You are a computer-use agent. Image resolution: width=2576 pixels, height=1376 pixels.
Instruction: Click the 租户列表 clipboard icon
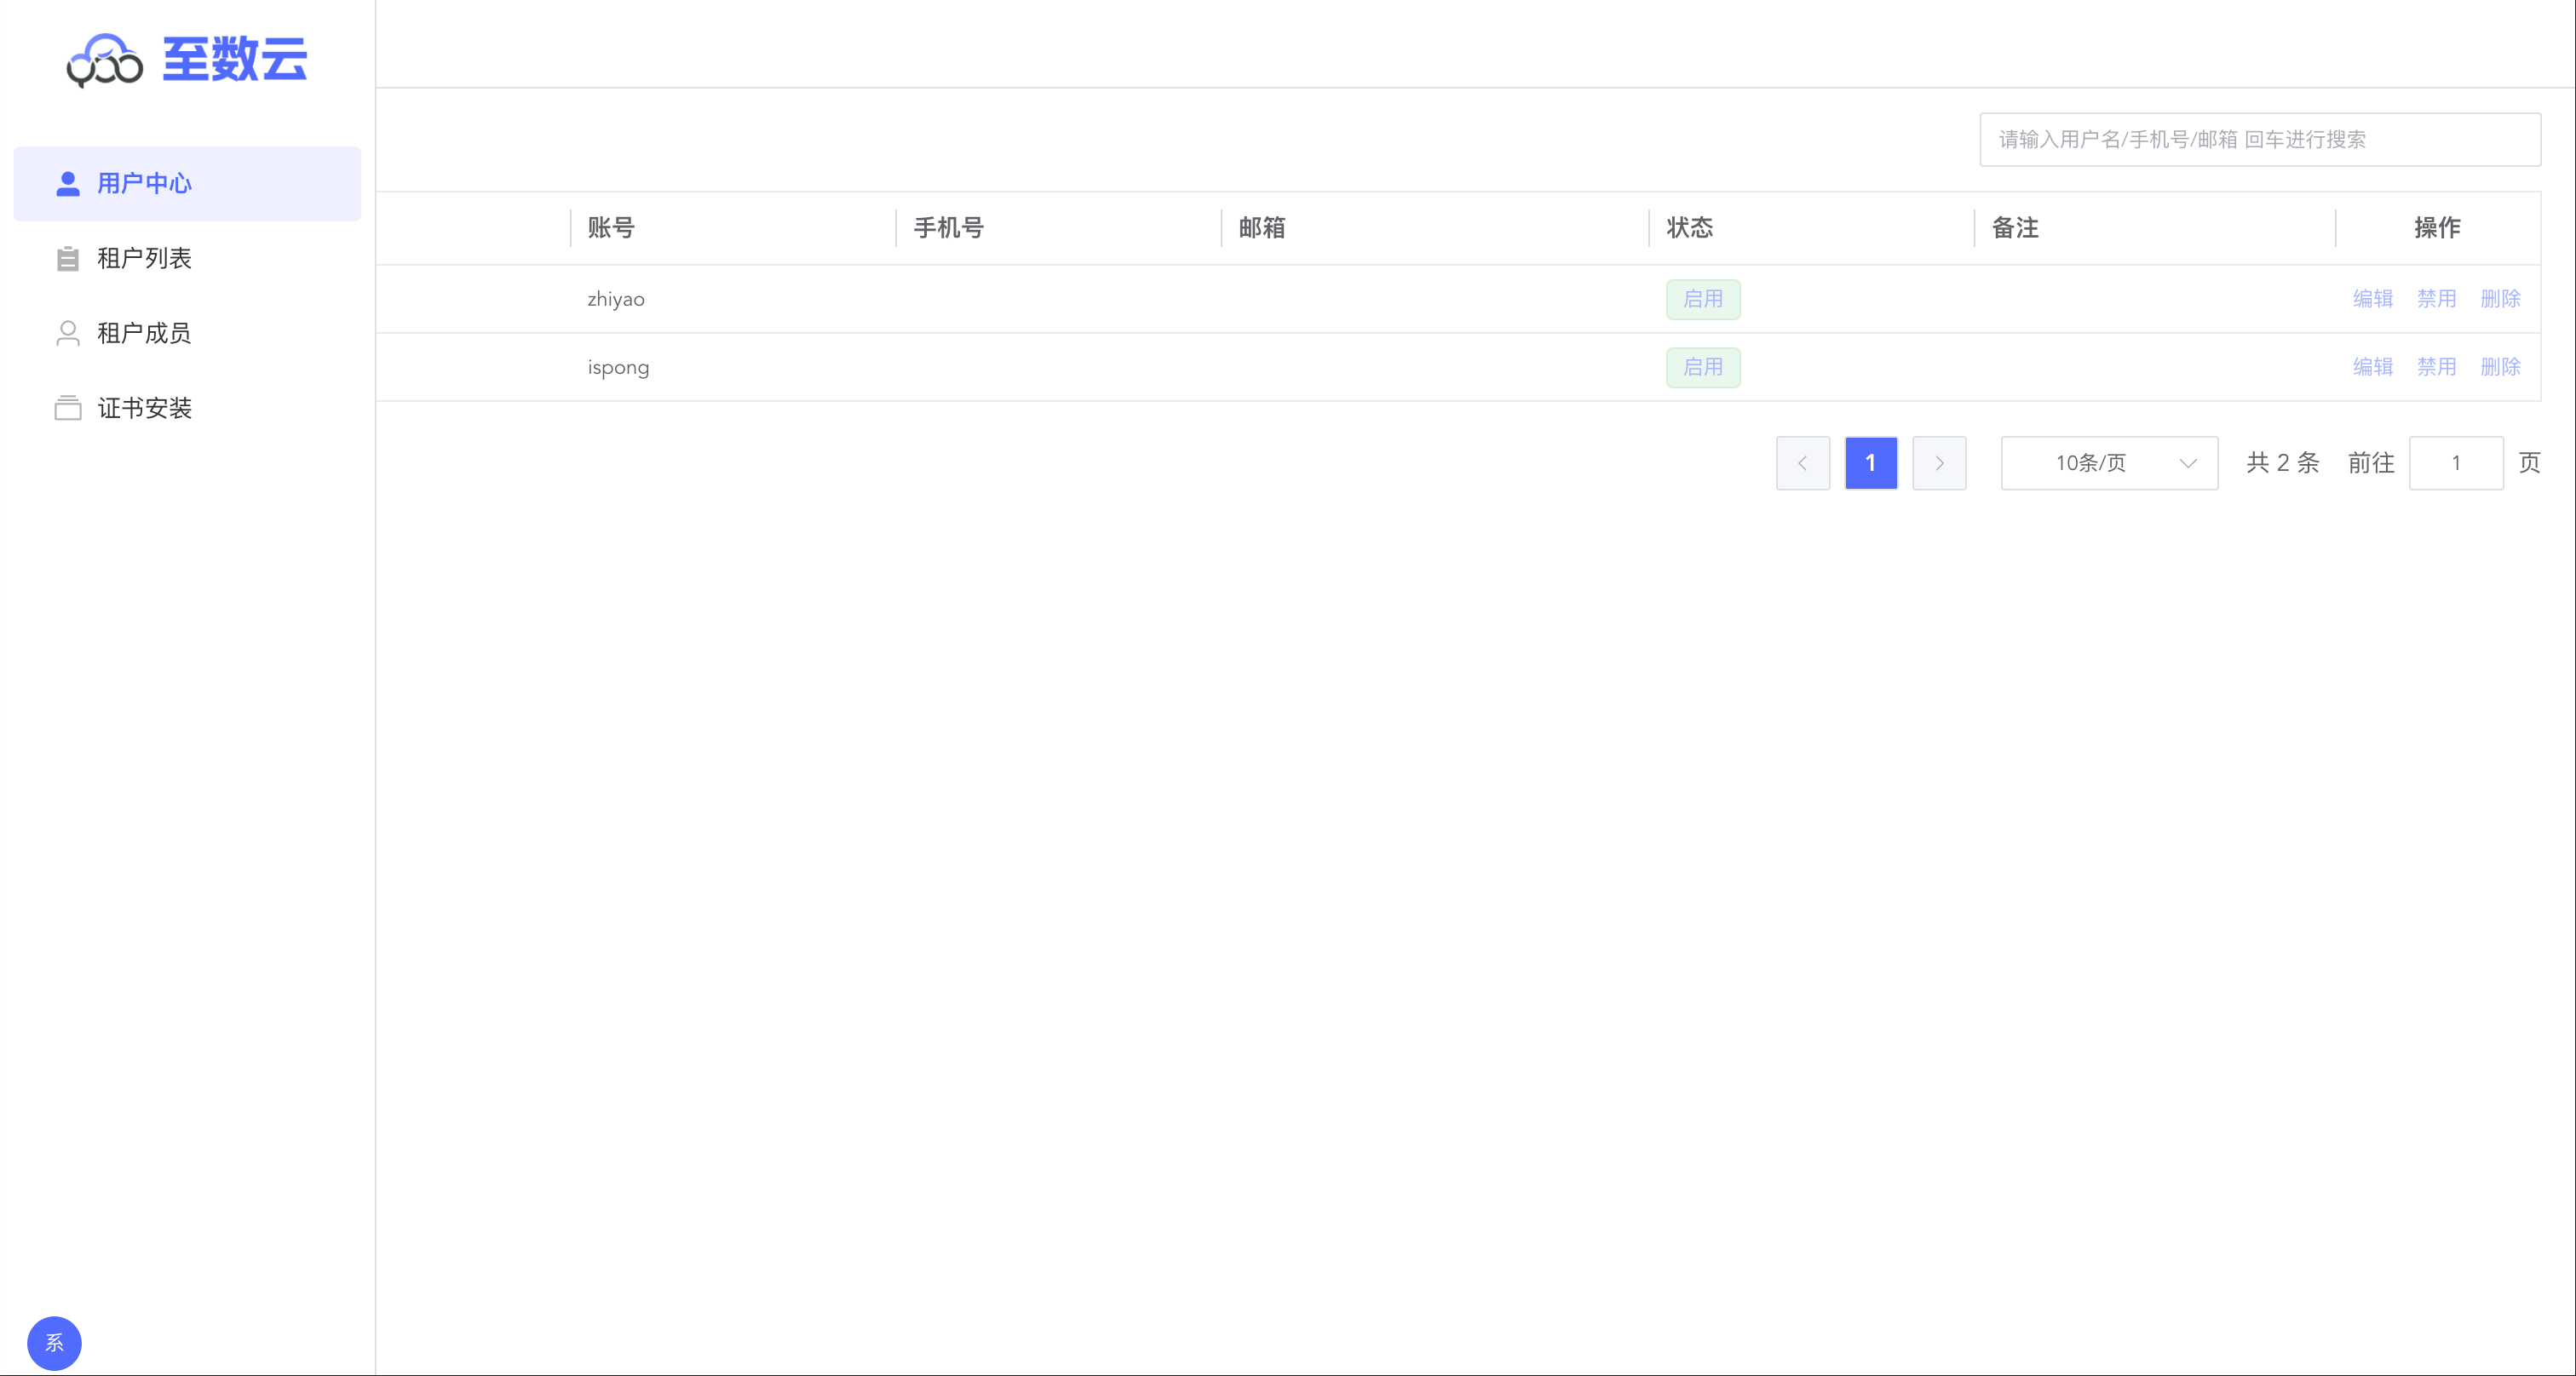tap(68, 259)
